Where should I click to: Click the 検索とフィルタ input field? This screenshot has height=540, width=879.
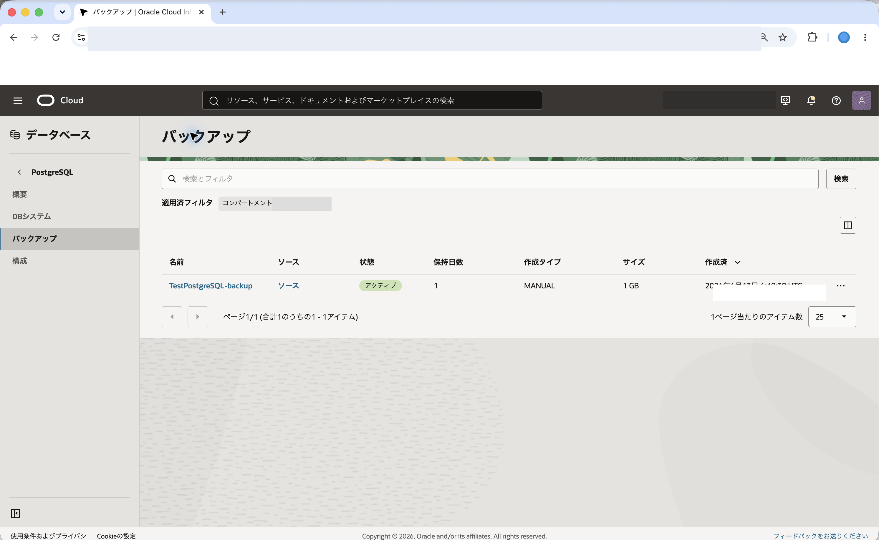[x=490, y=179]
